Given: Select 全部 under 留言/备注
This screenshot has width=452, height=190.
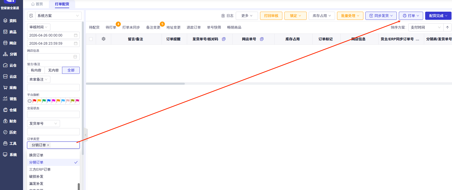Looking at the screenshot, I should 71,70.
